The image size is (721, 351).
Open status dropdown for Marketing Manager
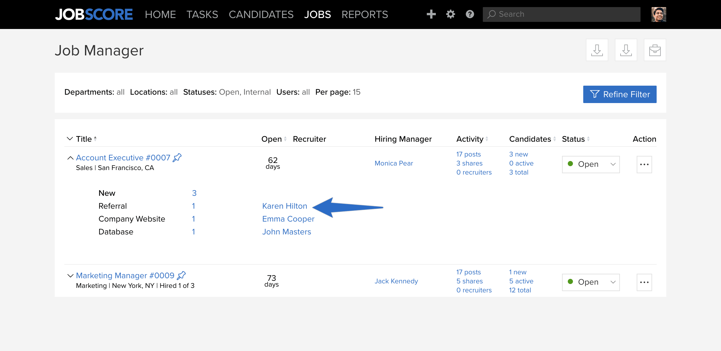coord(591,282)
